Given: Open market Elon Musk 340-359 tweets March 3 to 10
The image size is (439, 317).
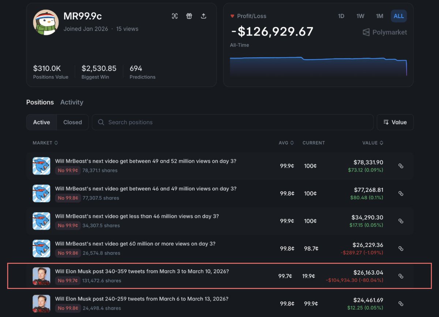Looking at the screenshot, I should click(142, 271).
